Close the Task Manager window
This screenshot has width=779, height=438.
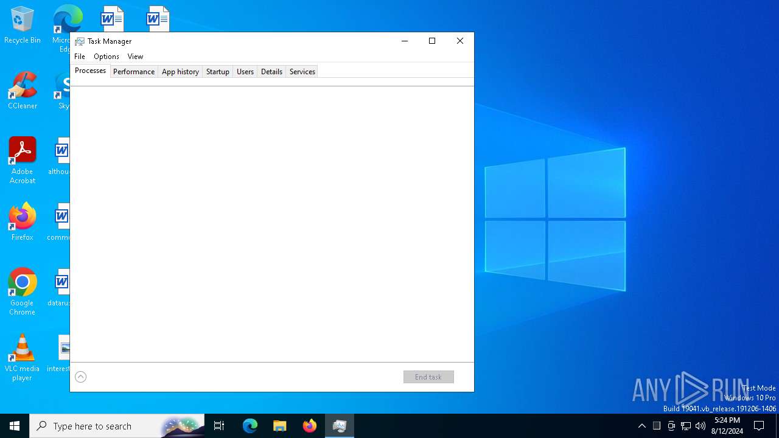click(460, 41)
